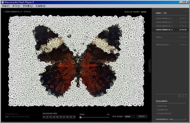190x123 pixels.
Task: Select CREATE RANDOM MC_1 in works list
Action: 171,18
